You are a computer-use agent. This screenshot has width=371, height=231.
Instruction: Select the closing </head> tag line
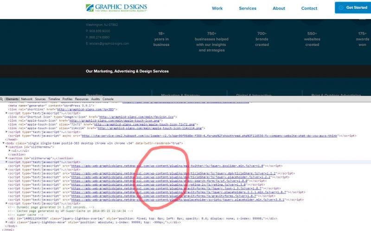pos(11,140)
